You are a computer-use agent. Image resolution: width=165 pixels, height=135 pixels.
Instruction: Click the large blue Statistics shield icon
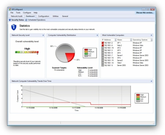14,27
